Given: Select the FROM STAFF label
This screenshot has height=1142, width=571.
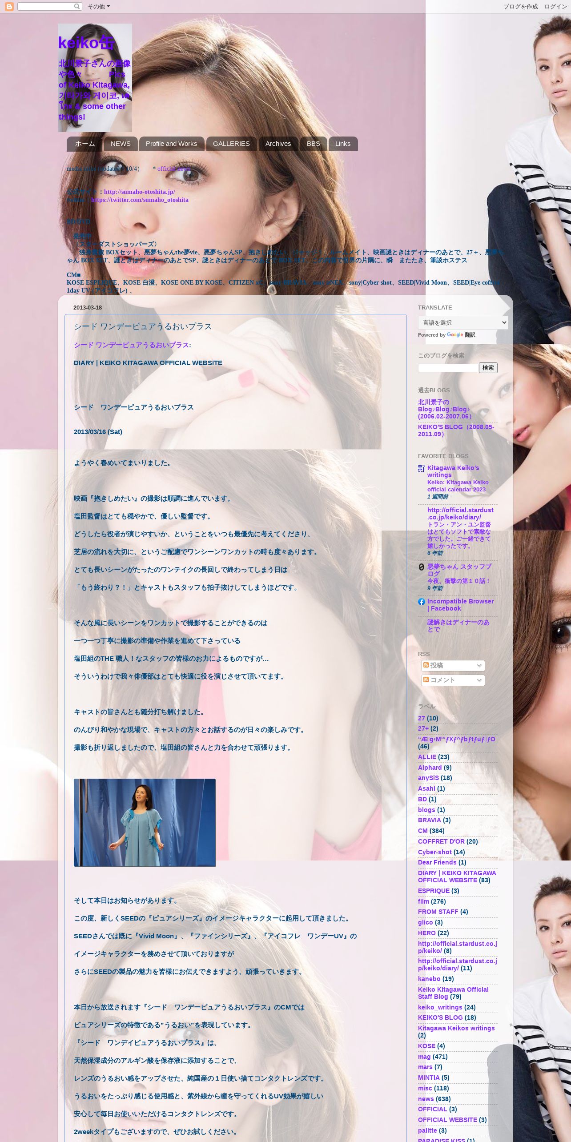Looking at the screenshot, I should coord(438,912).
